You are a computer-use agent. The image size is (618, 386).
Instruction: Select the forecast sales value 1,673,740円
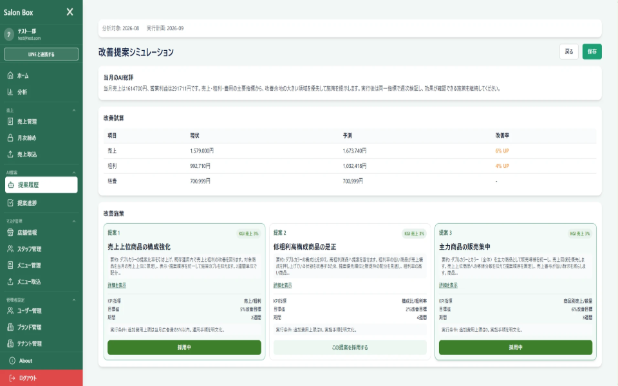[354, 151]
